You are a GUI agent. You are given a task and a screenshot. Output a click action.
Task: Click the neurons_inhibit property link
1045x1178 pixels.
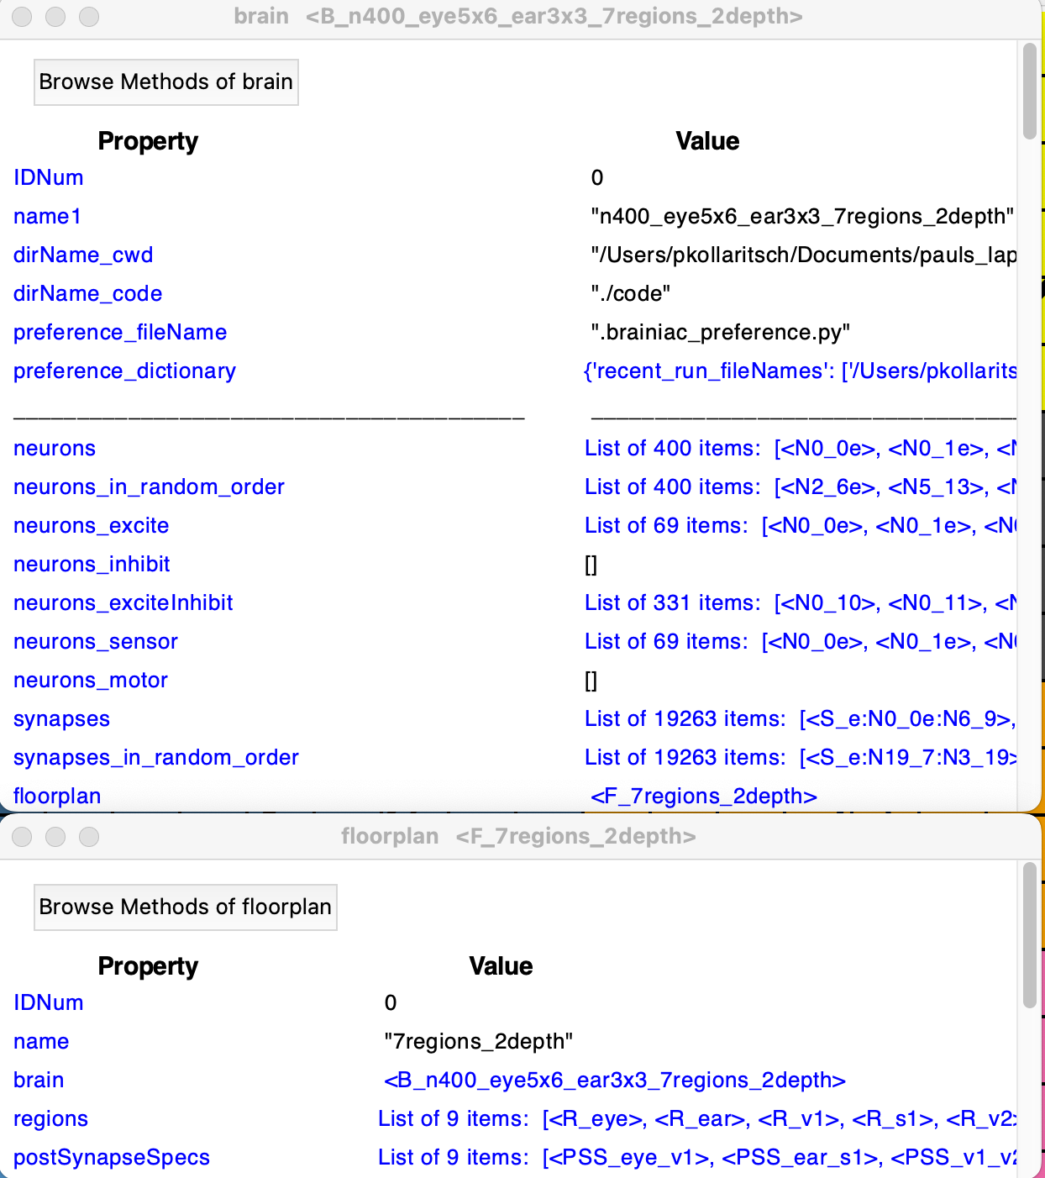point(92,564)
